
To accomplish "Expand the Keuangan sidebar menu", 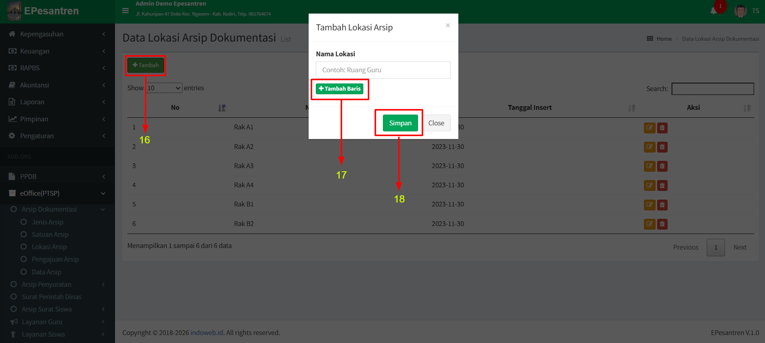I will pos(35,51).
